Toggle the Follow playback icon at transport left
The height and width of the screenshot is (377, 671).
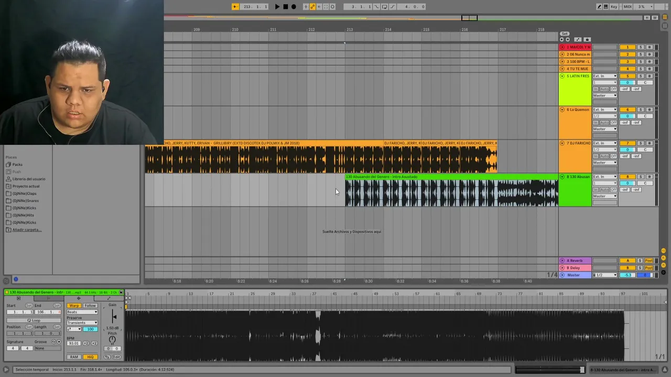pyautogui.click(x=235, y=7)
